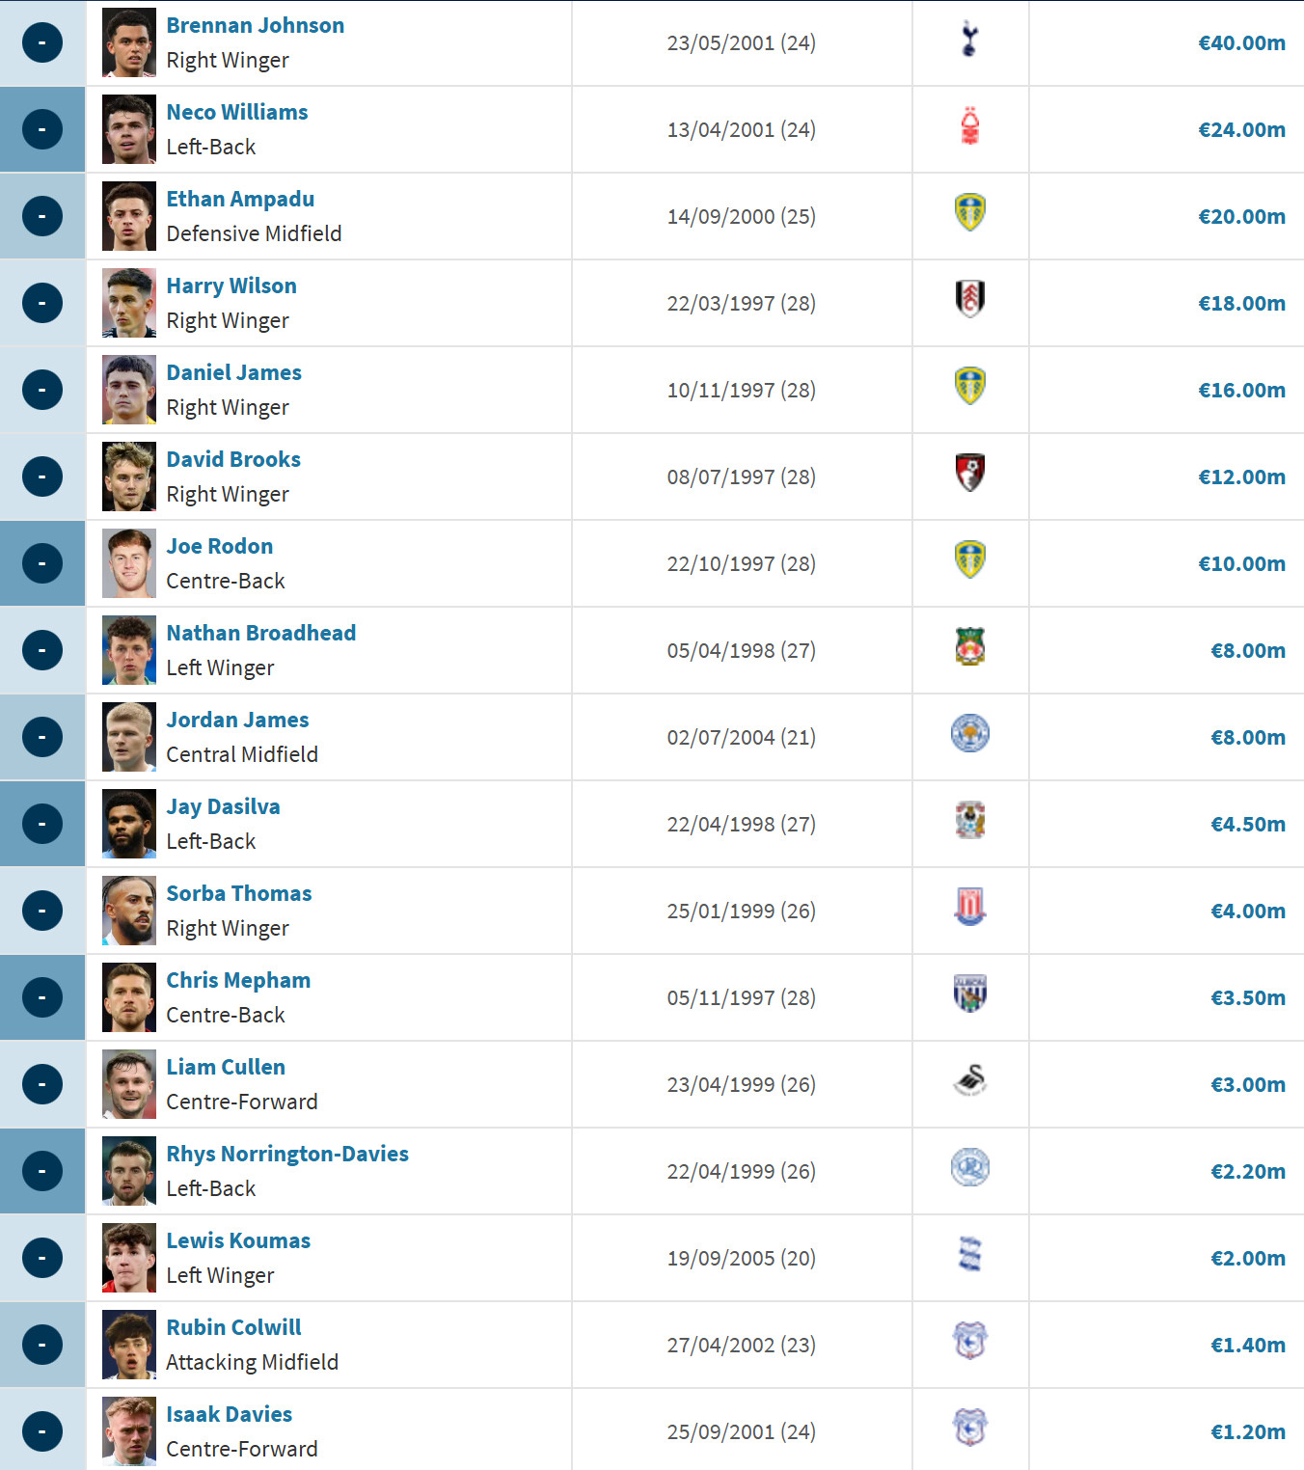Open the Birmingham City crest for Lewis Koumas

pos(969,1254)
